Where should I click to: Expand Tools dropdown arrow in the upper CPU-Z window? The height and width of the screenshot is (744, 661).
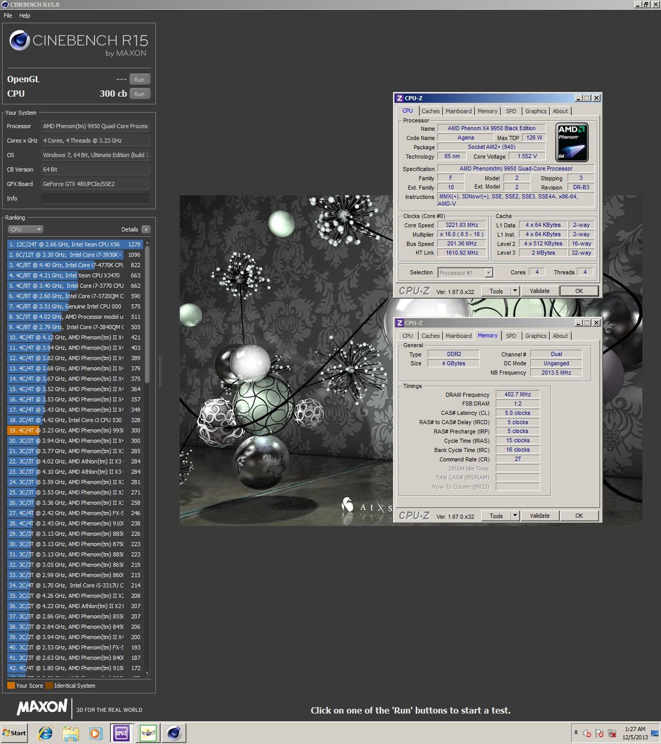coord(515,291)
